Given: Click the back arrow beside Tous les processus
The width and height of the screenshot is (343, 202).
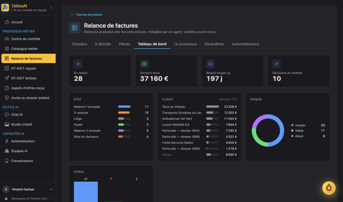Looking at the screenshot, I should pyautogui.click(x=72, y=15).
